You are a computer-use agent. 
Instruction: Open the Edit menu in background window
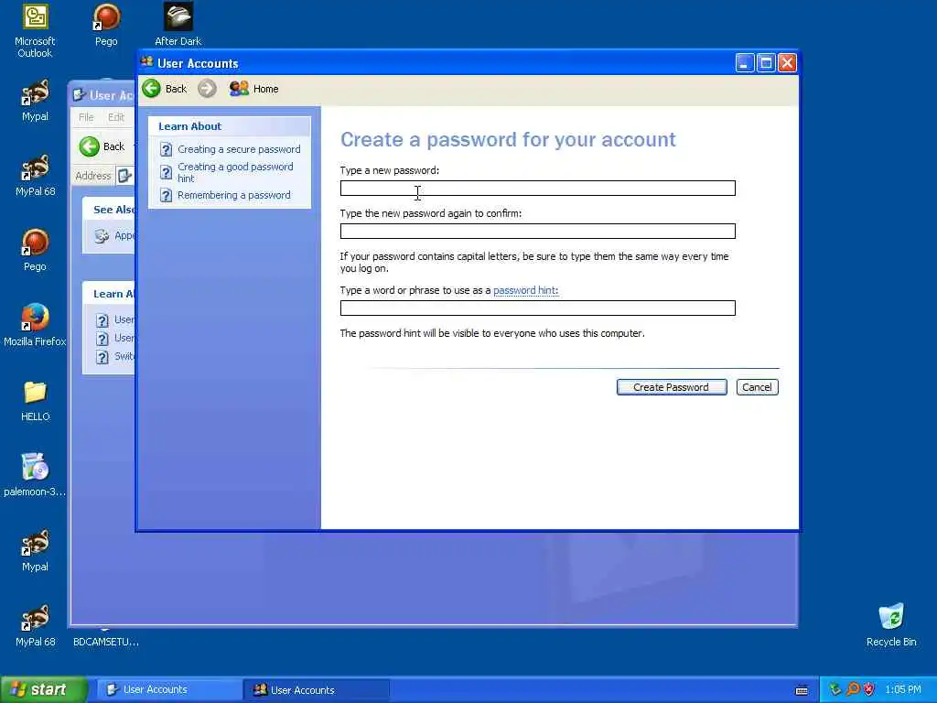coord(116,117)
